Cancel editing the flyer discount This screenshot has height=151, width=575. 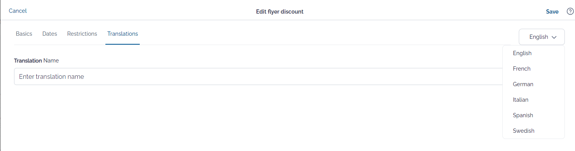18,11
